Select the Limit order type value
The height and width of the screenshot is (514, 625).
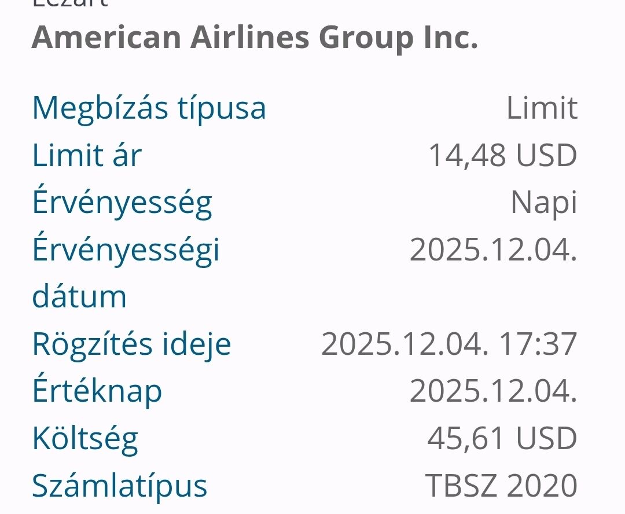[542, 108]
